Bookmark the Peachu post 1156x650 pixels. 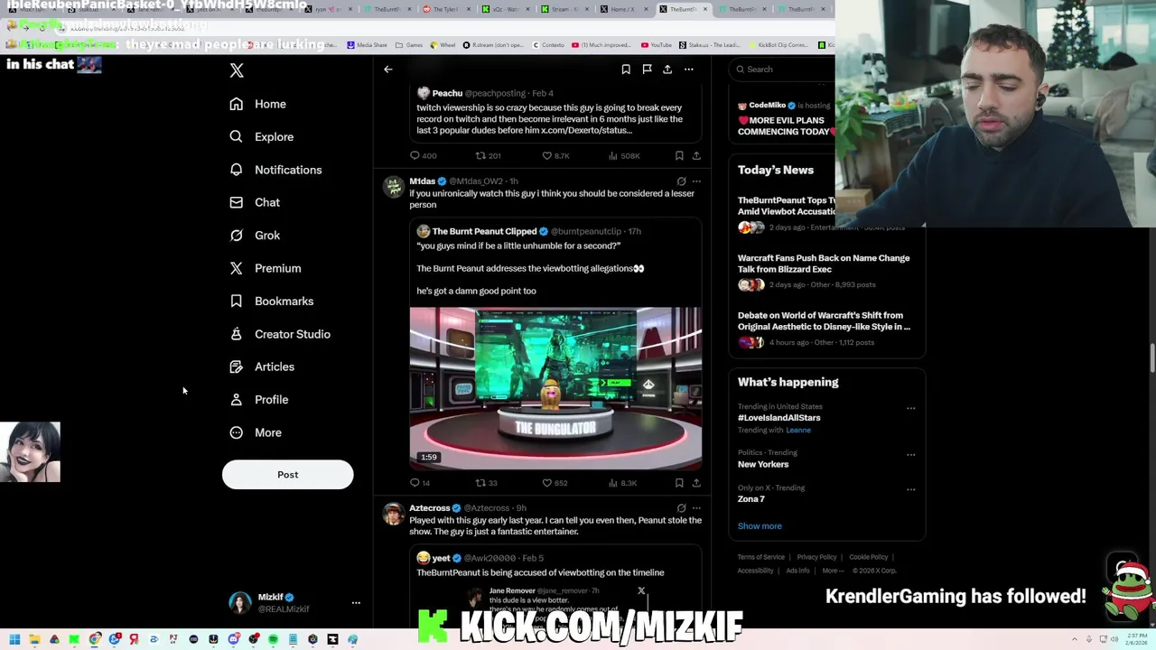click(679, 155)
